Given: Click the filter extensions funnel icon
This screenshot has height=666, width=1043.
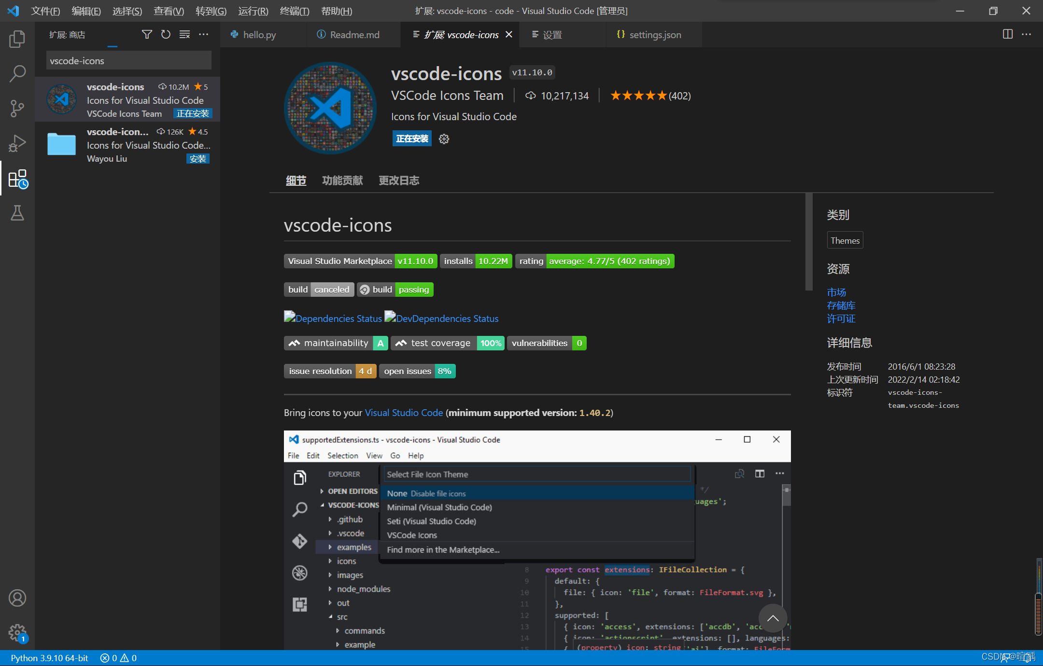Looking at the screenshot, I should click(147, 34).
